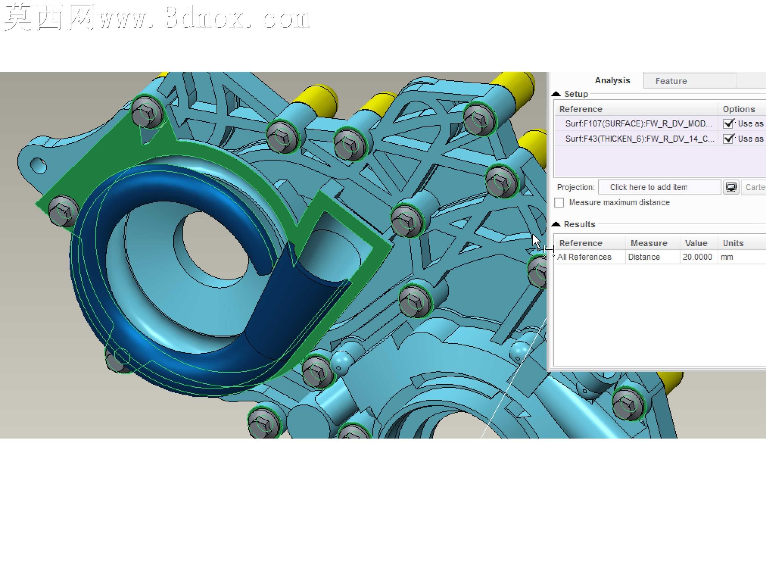
Task: Click the Projection 'Click here to add item' field
Action: 659,187
